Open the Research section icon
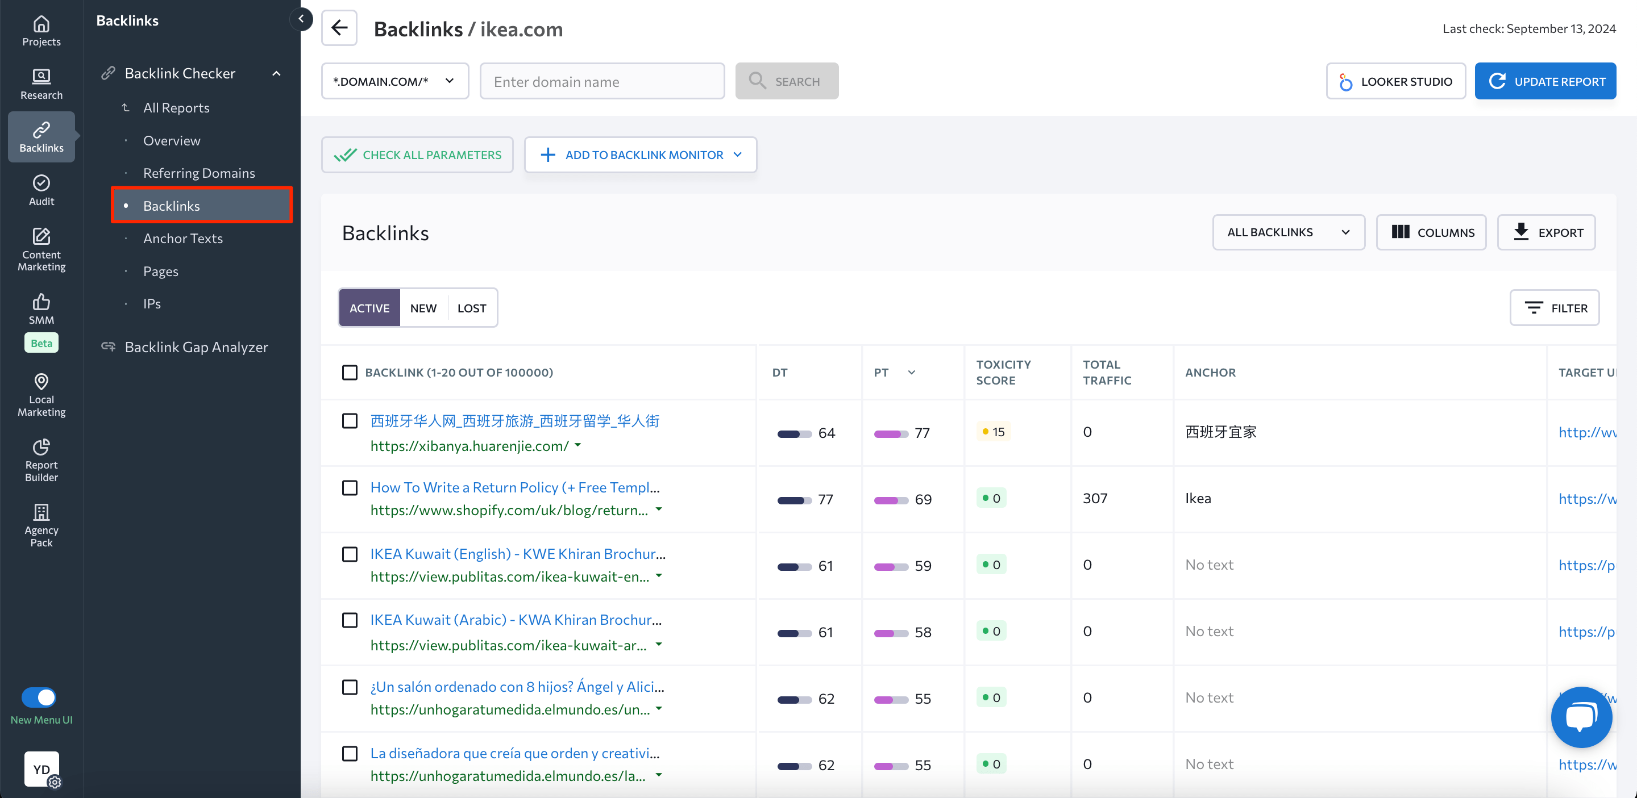This screenshot has width=1637, height=798. pyautogui.click(x=41, y=77)
